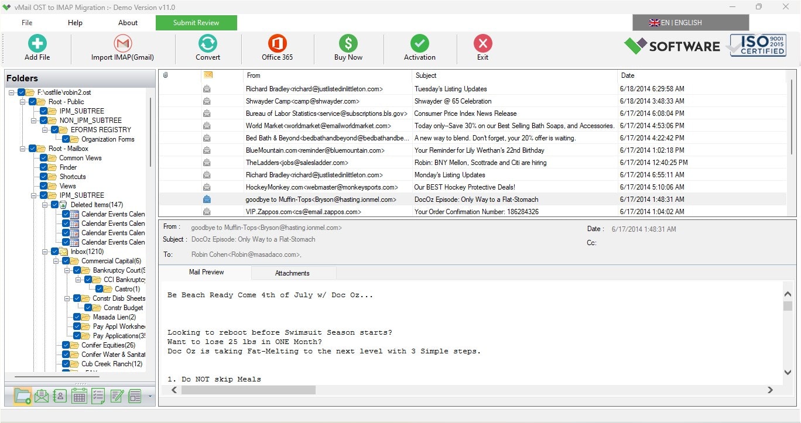This screenshot has height=423, width=801.
Task: Select the folder view icon in bottom bar
Action: click(x=23, y=396)
